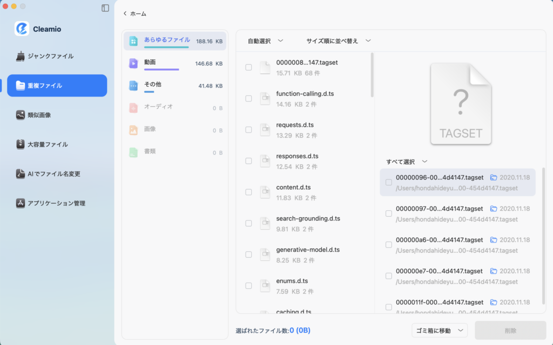This screenshot has width=553, height=345.
Task: Open AIでファイル名変更 rename tool
Action: [x=53, y=174]
